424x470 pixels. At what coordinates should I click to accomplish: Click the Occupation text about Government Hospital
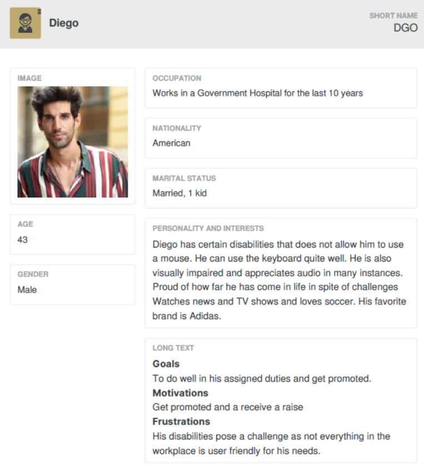coord(257,93)
